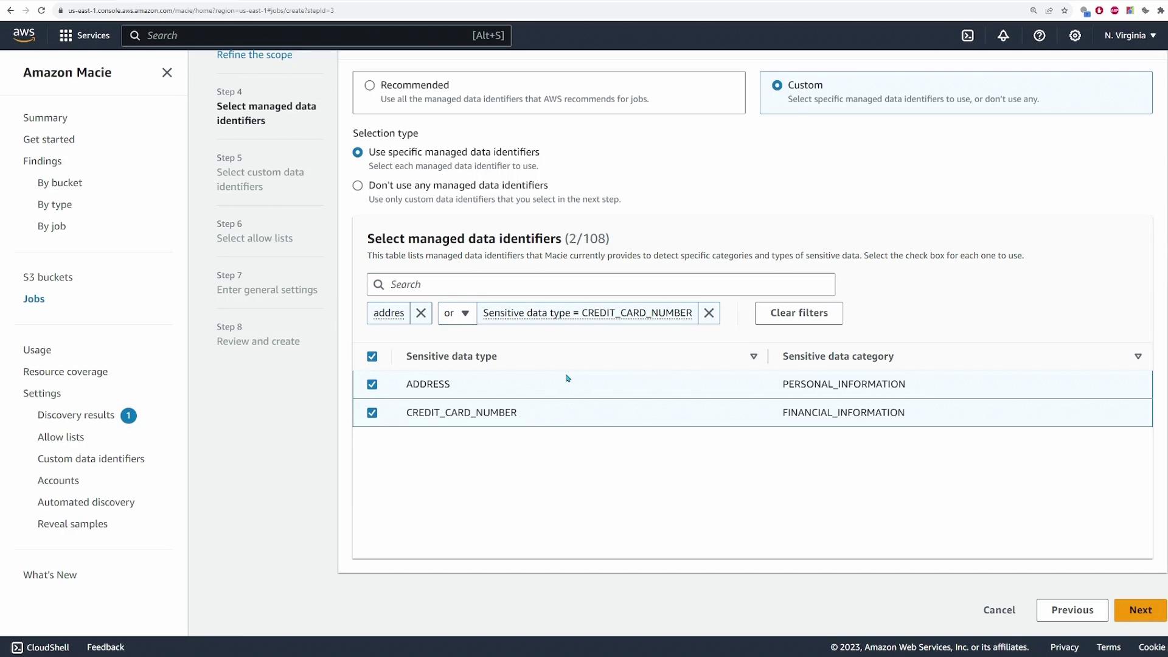Image resolution: width=1168 pixels, height=657 pixels.
Task: Open Discovery results settings
Action: pyautogui.click(x=76, y=415)
